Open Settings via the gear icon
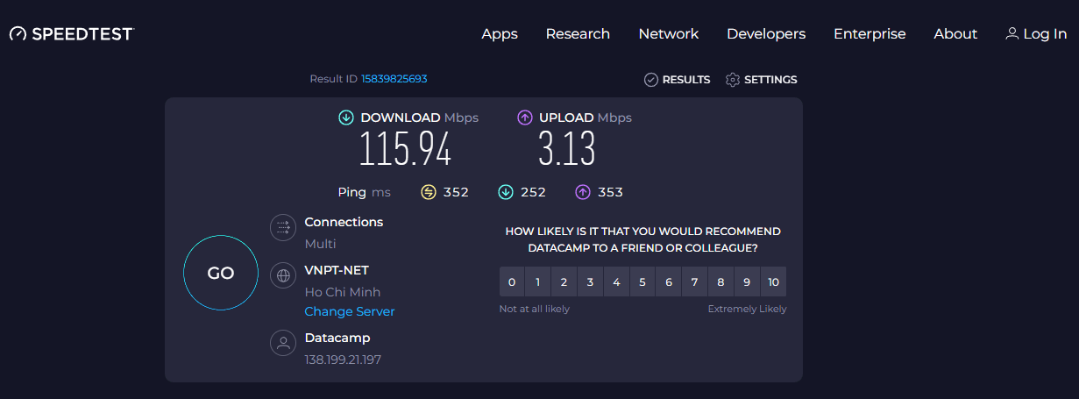This screenshot has height=399, width=1079. tap(733, 80)
